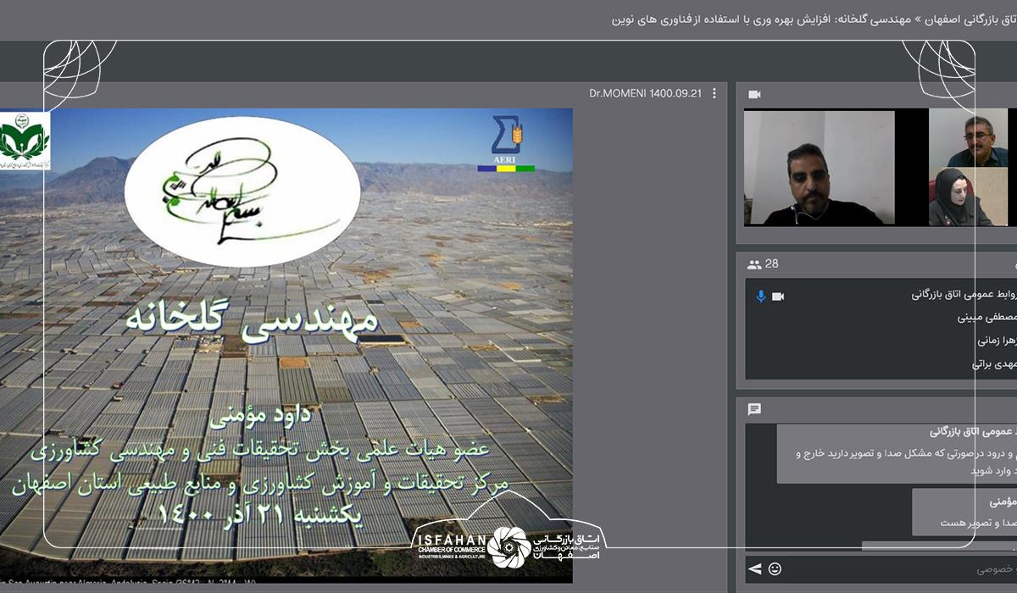Click the large webcam feed of man with earphones
Screen dimensions: 1017x593
pyautogui.click(x=819, y=167)
